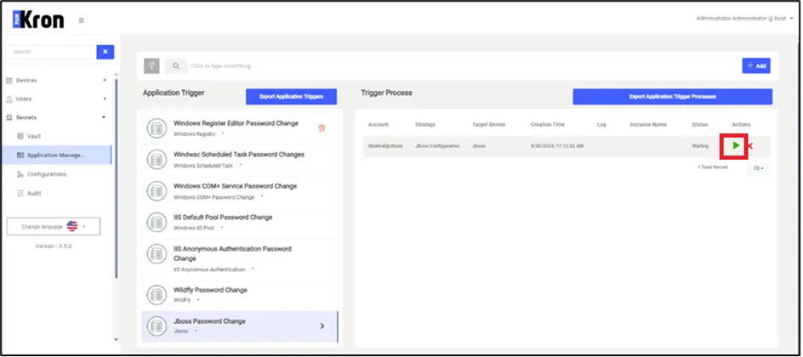This screenshot has height=357, width=803.
Task: Select Application Management in sidebar
Action: 56,155
